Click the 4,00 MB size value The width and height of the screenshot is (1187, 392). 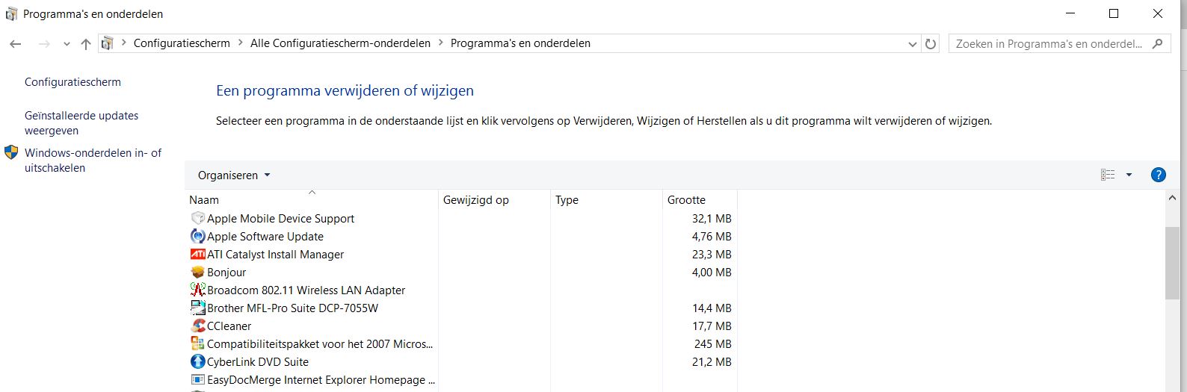[x=712, y=272]
